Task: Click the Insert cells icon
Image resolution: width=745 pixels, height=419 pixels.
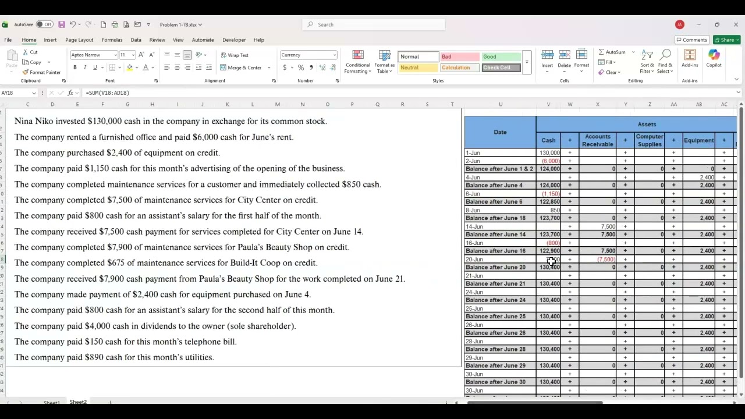Action: (547, 55)
